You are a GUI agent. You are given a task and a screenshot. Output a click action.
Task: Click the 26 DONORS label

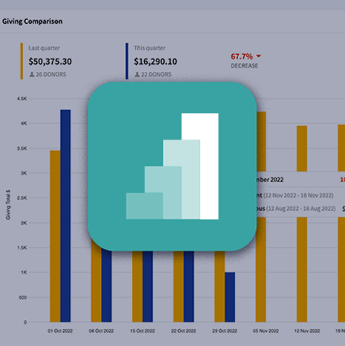[51, 74]
